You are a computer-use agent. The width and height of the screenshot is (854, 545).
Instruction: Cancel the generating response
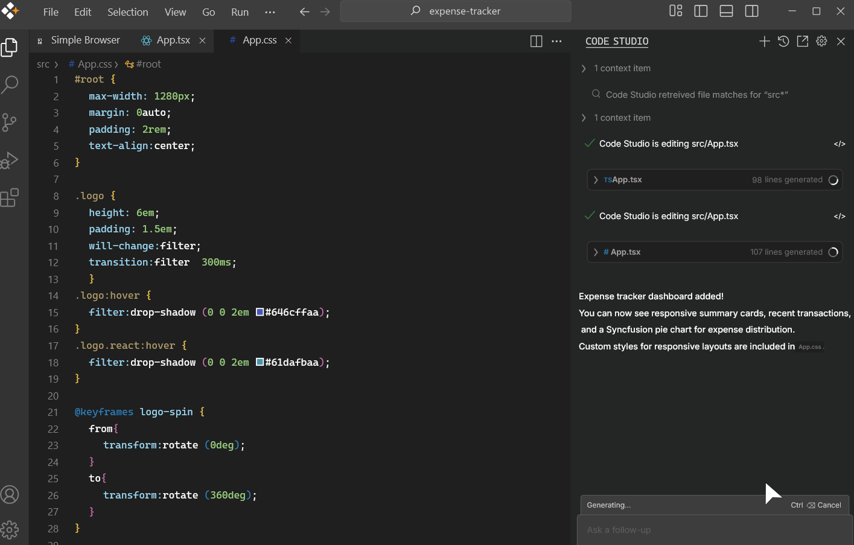click(x=828, y=505)
